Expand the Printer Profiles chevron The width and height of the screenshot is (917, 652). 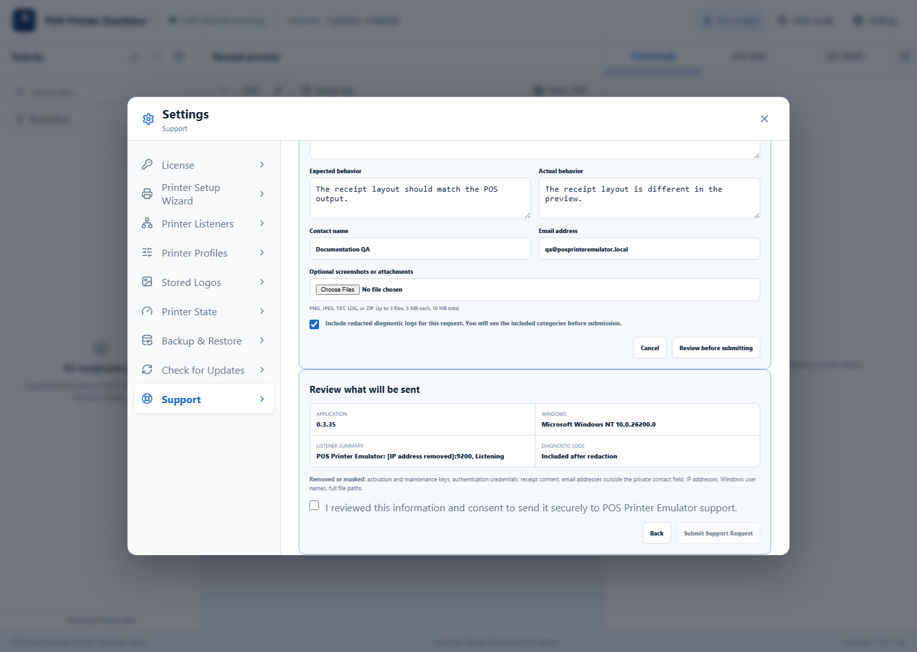[x=262, y=253]
